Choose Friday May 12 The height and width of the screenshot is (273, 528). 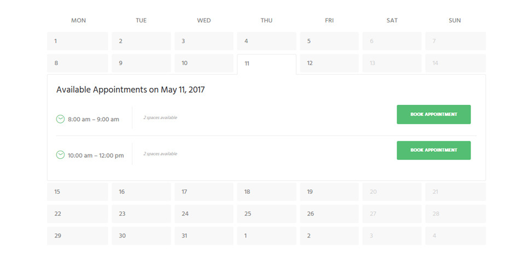click(329, 63)
